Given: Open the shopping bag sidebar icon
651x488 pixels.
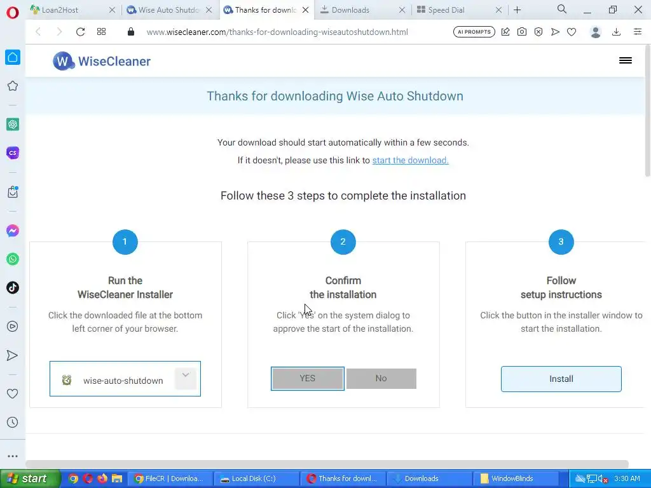Looking at the screenshot, I should [13, 192].
